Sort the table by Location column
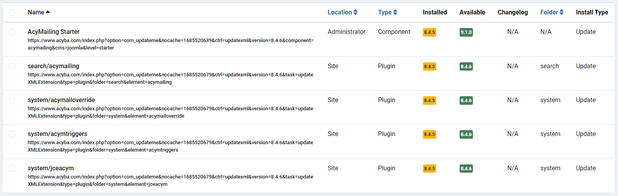Screen dimensions: 618x196 pyautogui.click(x=339, y=12)
